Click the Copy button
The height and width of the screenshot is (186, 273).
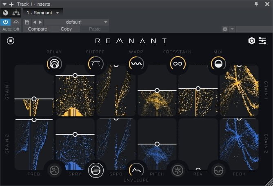pos(66,29)
